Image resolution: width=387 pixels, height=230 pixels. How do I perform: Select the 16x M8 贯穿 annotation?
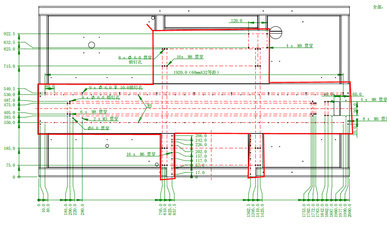pyautogui.click(x=190, y=57)
